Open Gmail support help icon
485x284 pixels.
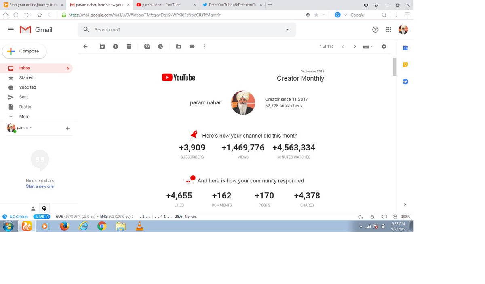pyautogui.click(x=375, y=30)
